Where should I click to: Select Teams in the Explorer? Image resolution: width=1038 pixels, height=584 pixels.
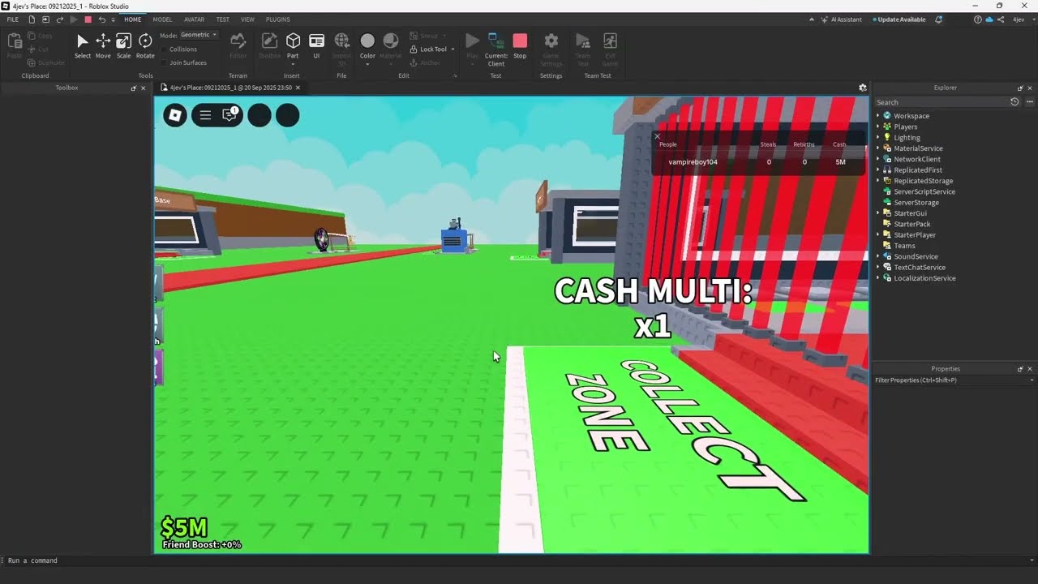pos(904,246)
